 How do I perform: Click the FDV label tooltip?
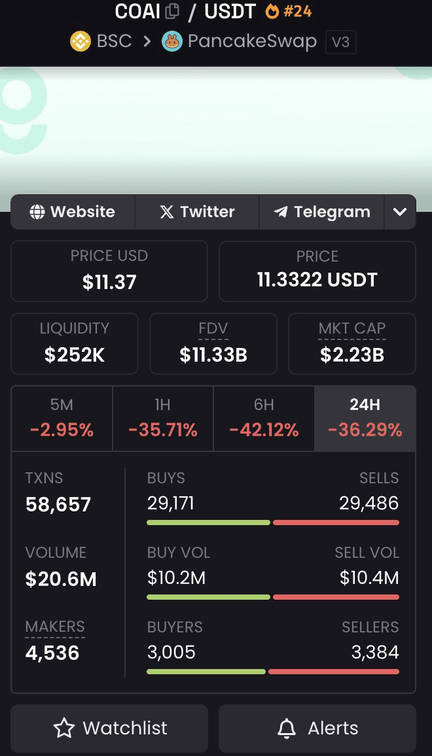[213, 329]
